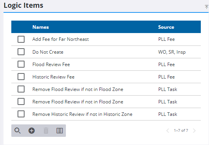209x145 pixels.
Task: Open the Add Fee for Far Northeast item
Action: point(61,39)
